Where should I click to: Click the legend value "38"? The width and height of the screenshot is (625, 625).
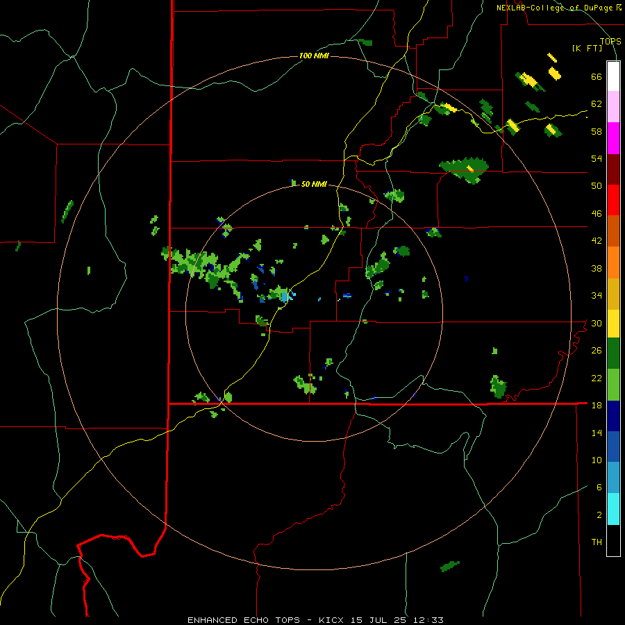597,268
